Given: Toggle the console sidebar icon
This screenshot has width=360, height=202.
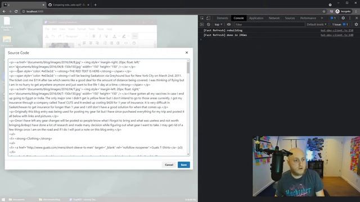Looking at the screenshot, I should click(202, 25).
